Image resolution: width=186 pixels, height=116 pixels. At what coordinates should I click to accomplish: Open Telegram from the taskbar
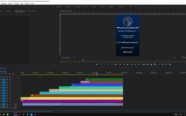27,114
